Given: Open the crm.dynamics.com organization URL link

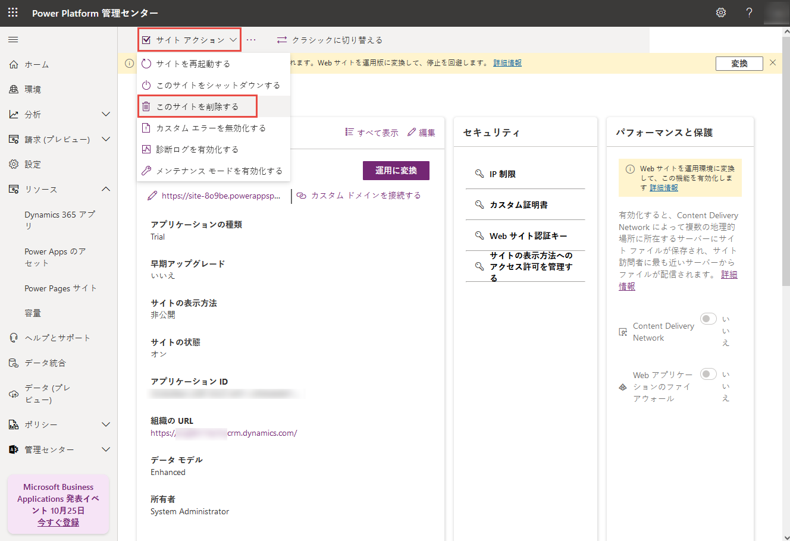Looking at the screenshot, I should pyautogui.click(x=224, y=433).
